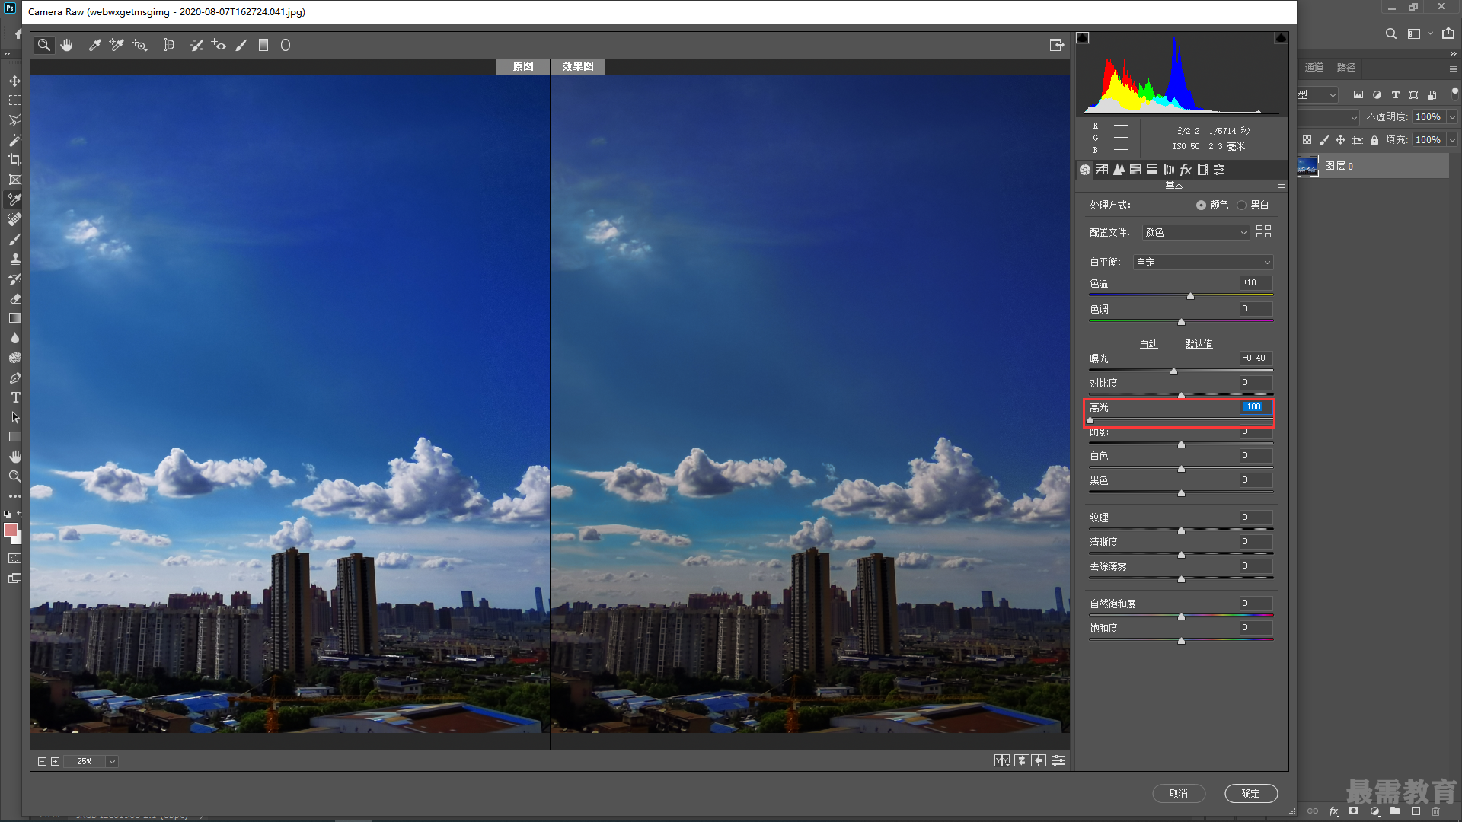The image size is (1462, 822).
Task: Click the 对比度 contrast value field
Action: pyautogui.click(x=1256, y=382)
